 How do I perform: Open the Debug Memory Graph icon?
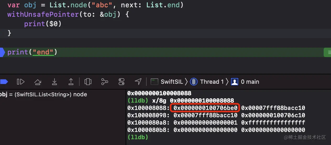click(104, 82)
